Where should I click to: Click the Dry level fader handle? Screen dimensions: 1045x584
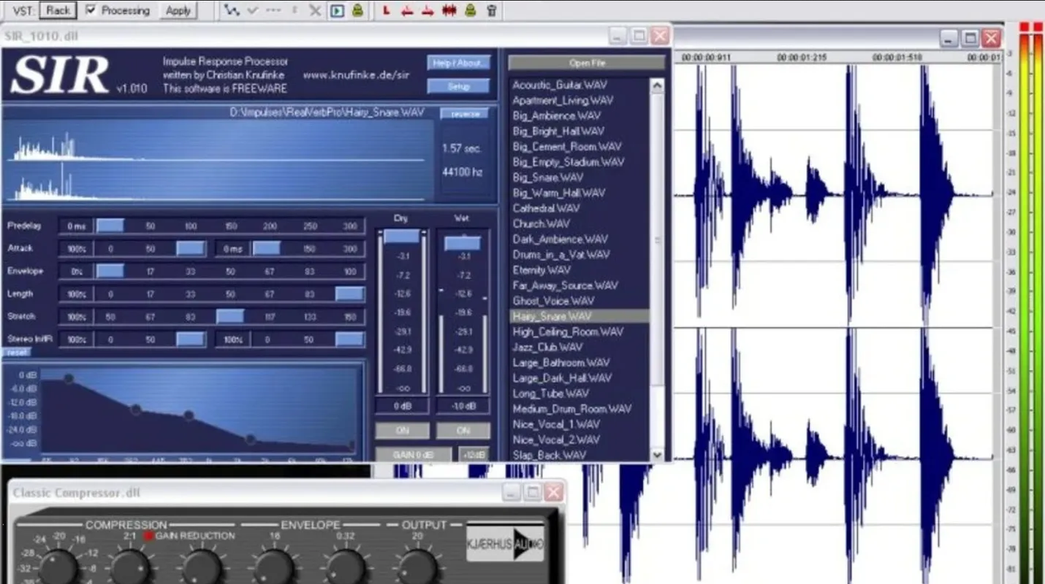pos(401,237)
